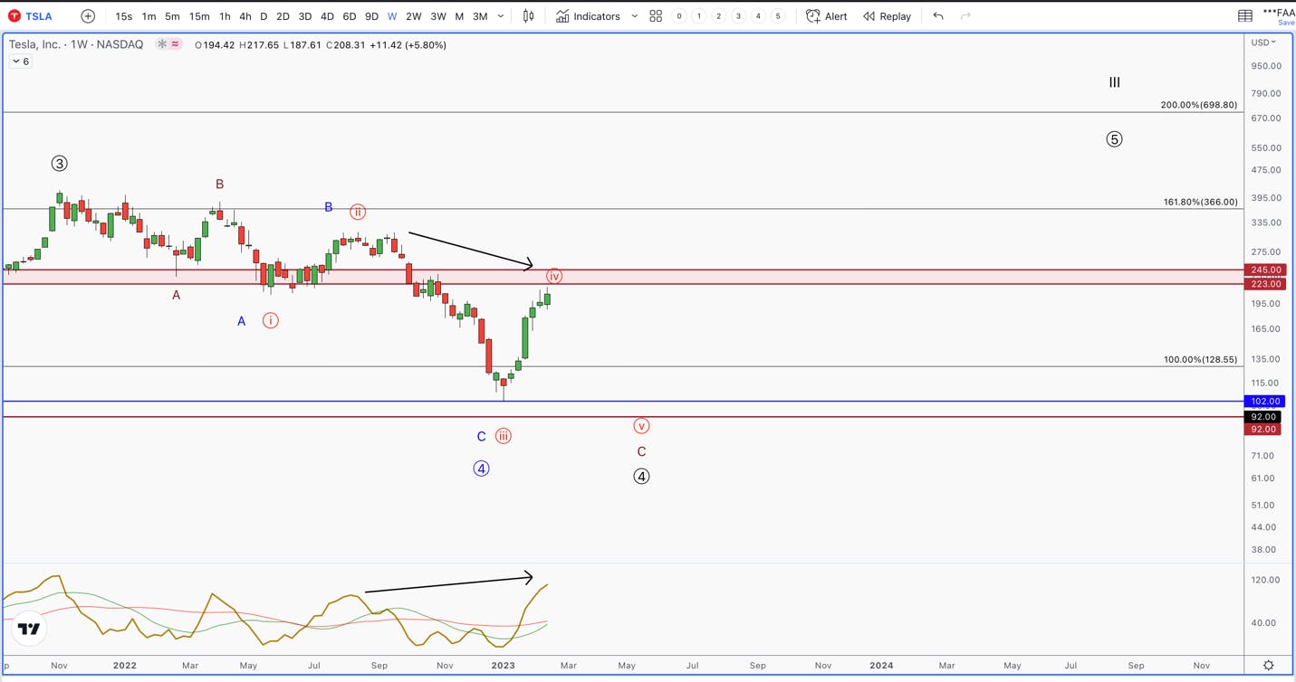Select the 1m timeframe

(x=149, y=16)
